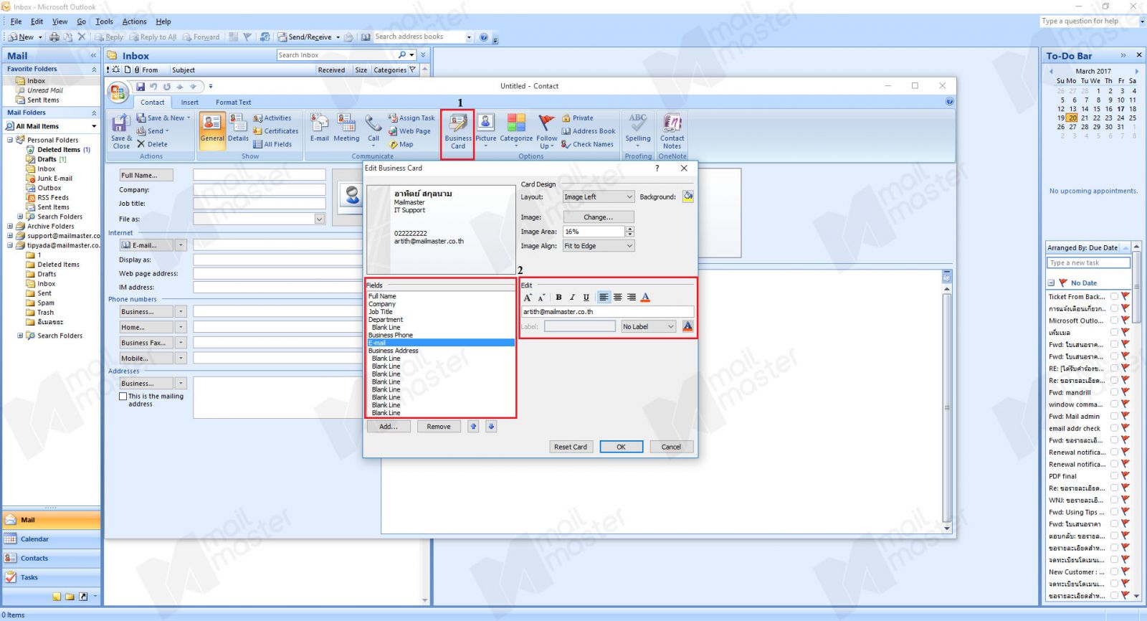Click the E-mail communicate icon
The height and width of the screenshot is (621, 1147).
[x=319, y=123]
